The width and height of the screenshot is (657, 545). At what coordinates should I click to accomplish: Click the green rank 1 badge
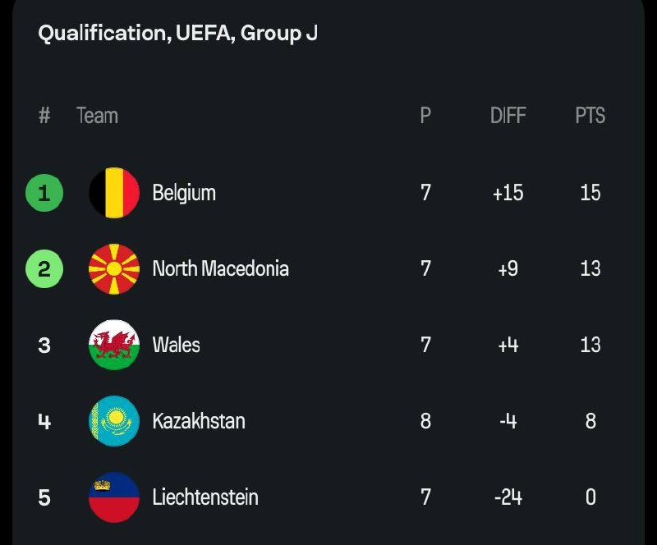point(44,193)
